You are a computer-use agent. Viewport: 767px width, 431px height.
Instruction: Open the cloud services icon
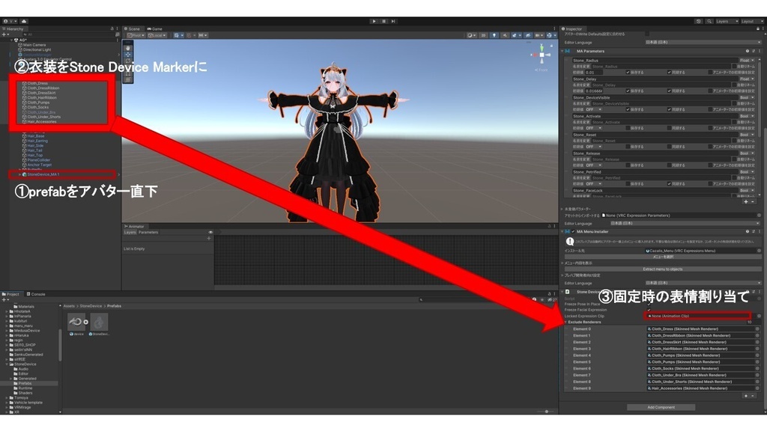pos(23,22)
